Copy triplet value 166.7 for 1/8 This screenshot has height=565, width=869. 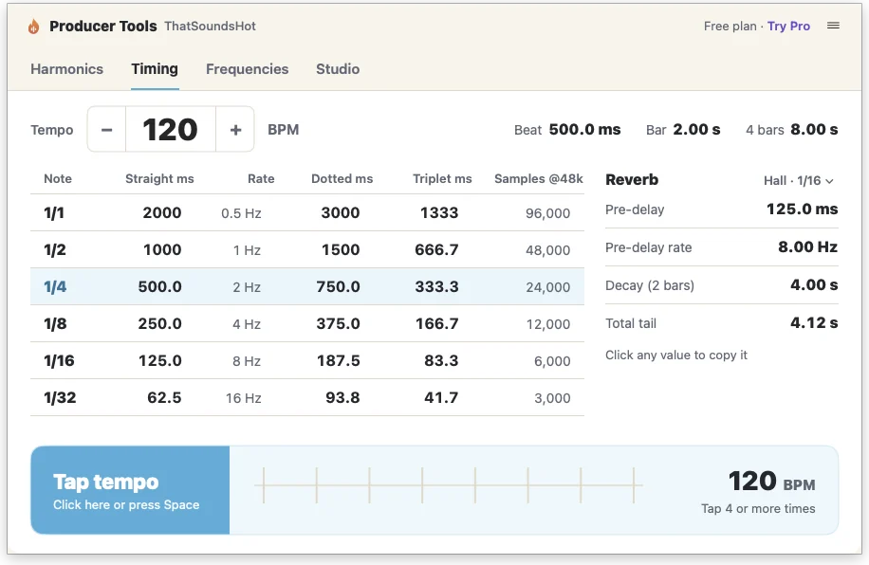[x=437, y=324]
